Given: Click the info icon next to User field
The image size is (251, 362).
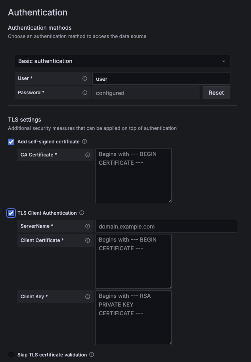Looking at the screenshot, I should [85, 78].
